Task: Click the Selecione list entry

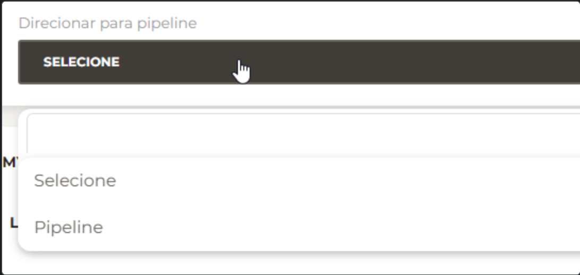Action: (x=75, y=181)
